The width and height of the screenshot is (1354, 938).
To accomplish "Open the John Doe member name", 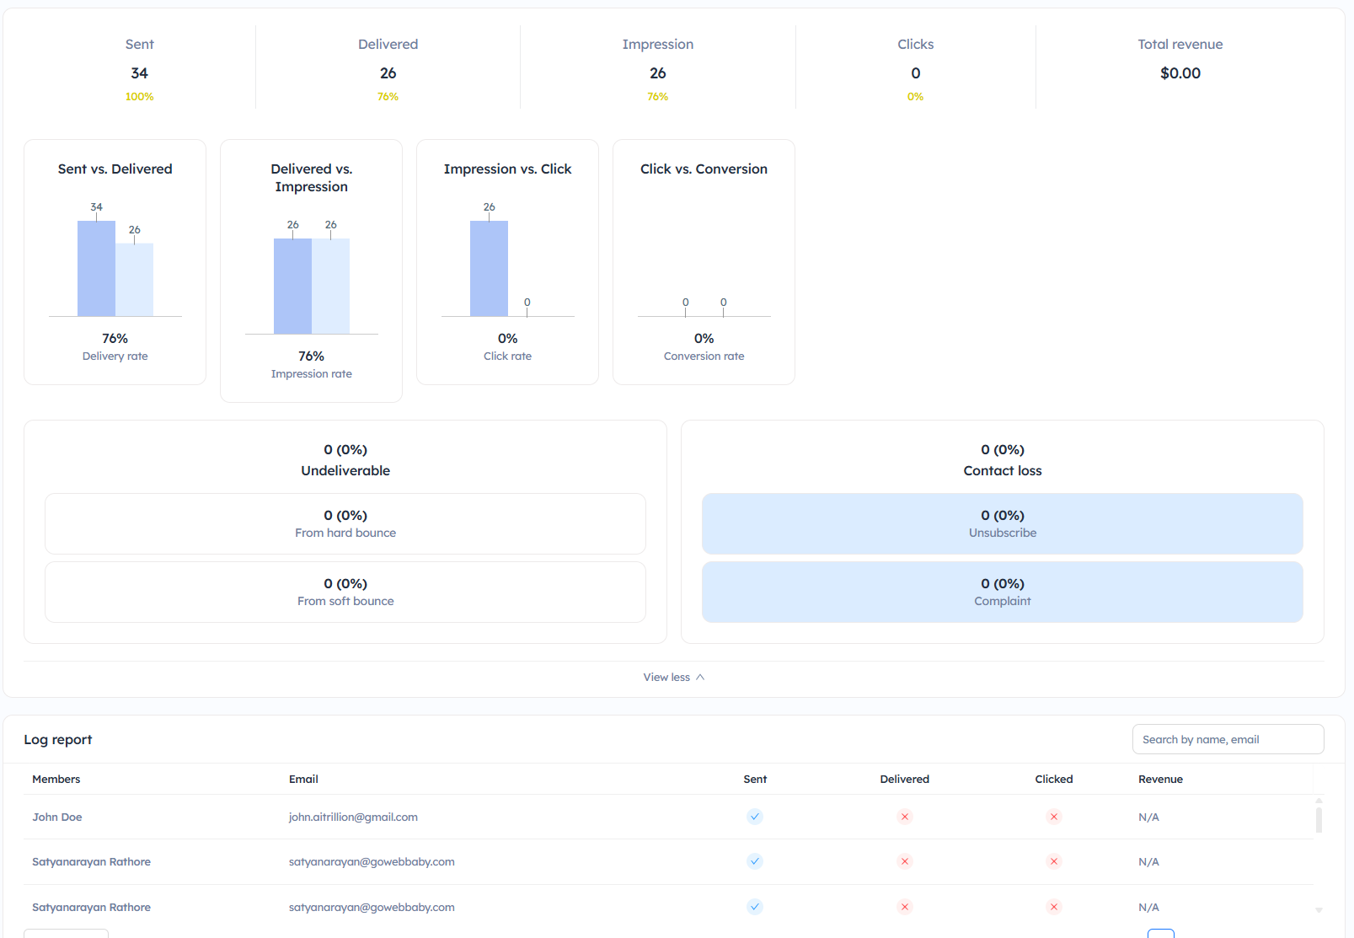I will pyautogui.click(x=57, y=817).
